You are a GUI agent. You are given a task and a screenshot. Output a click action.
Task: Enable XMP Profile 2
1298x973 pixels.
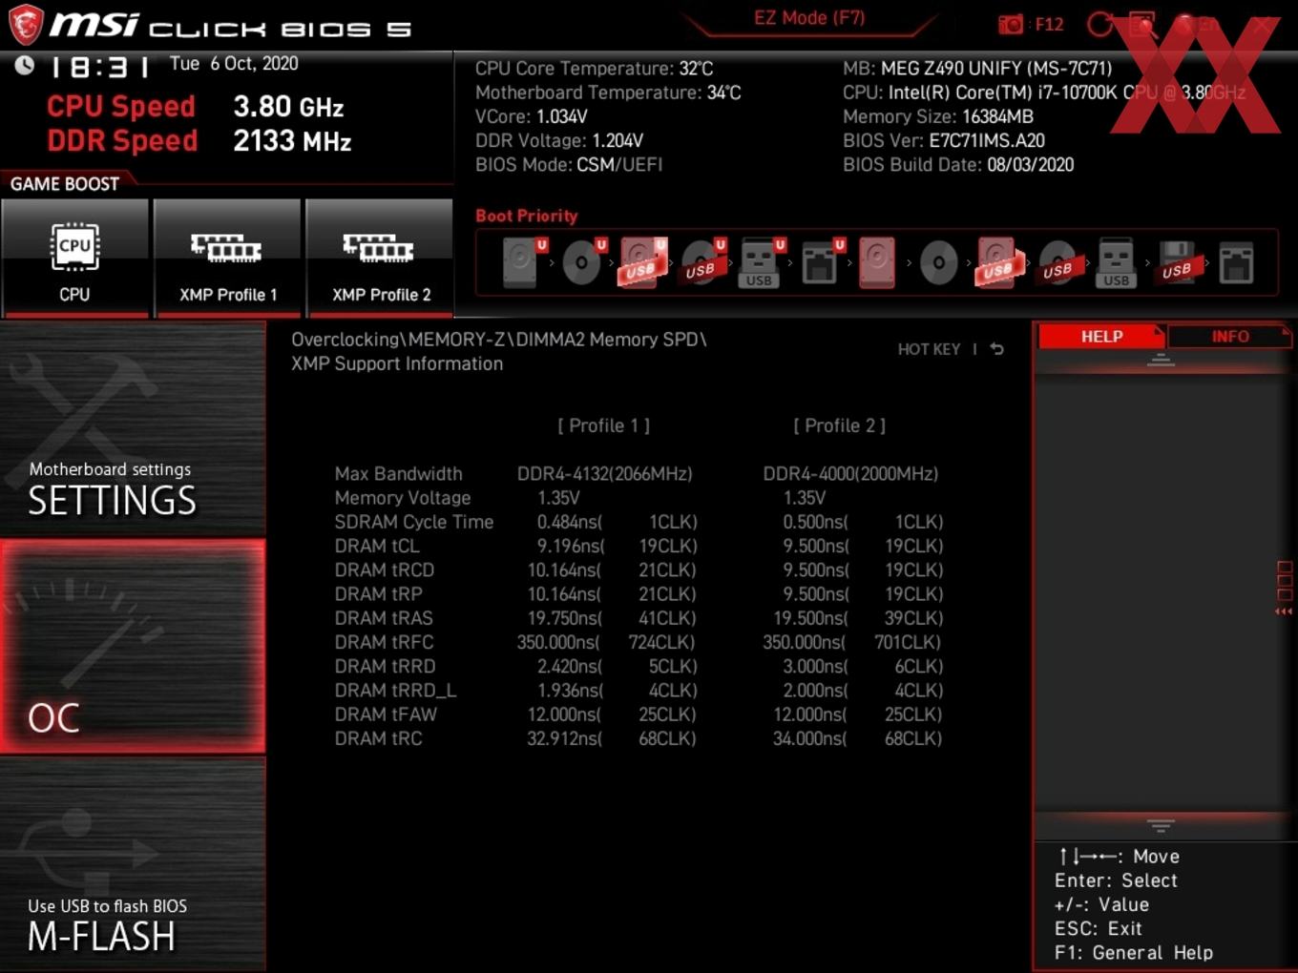(x=380, y=259)
